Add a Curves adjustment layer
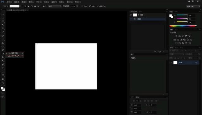202x115 pixels. click(x=183, y=36)
